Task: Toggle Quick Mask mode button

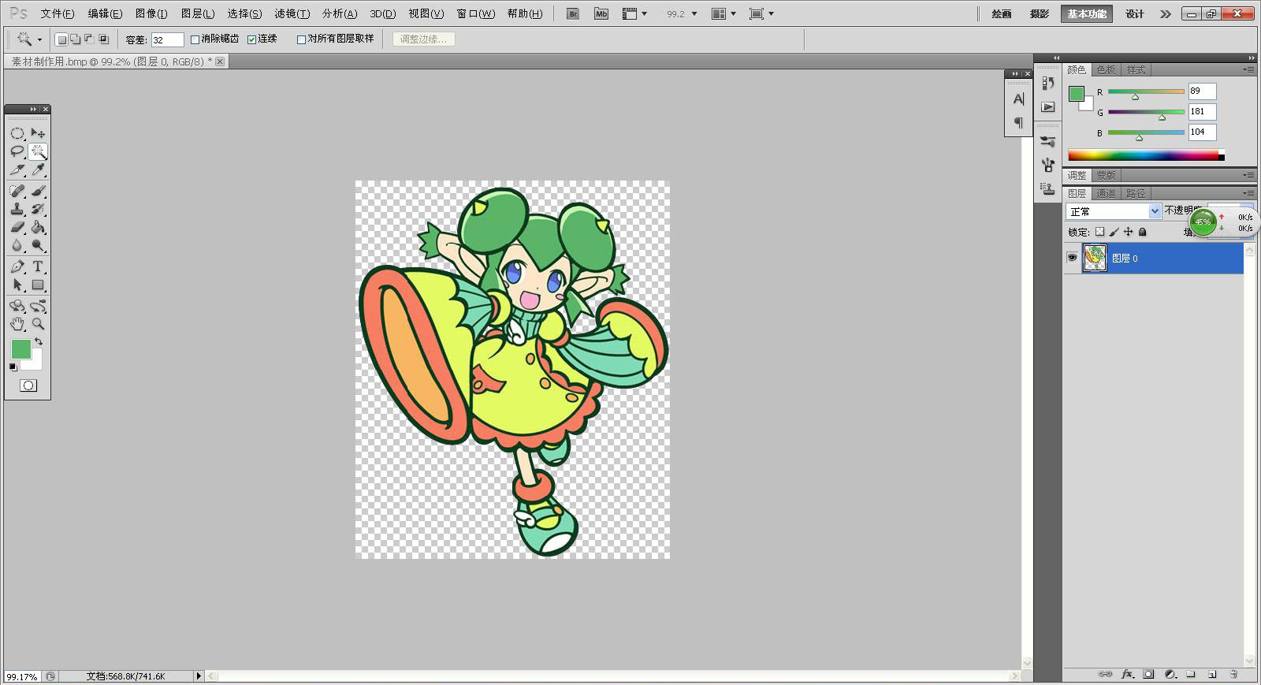Action: pos(28,385)
